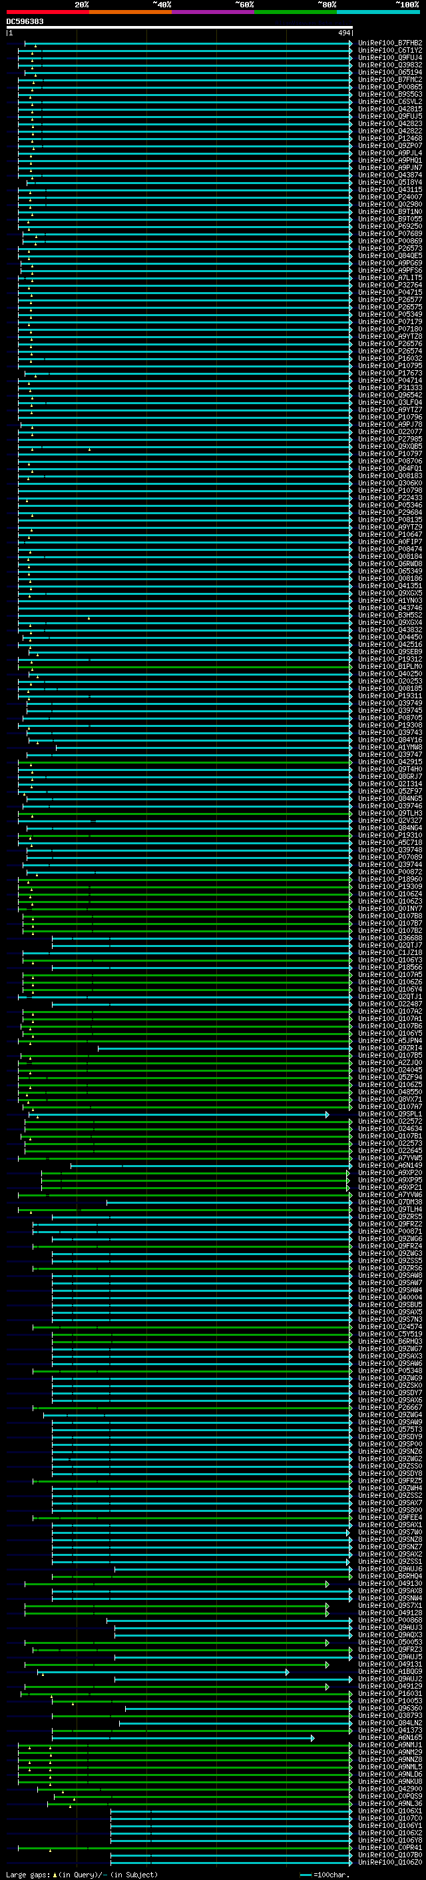Click the orange ~40% legend color bar
Screen dimensions: 426x1880
(x=130, y=12)
